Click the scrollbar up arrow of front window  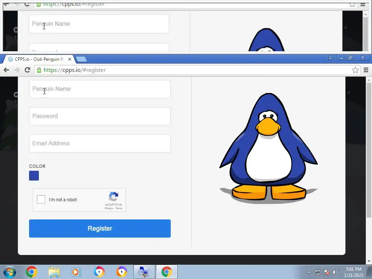(x=369, y=80)
